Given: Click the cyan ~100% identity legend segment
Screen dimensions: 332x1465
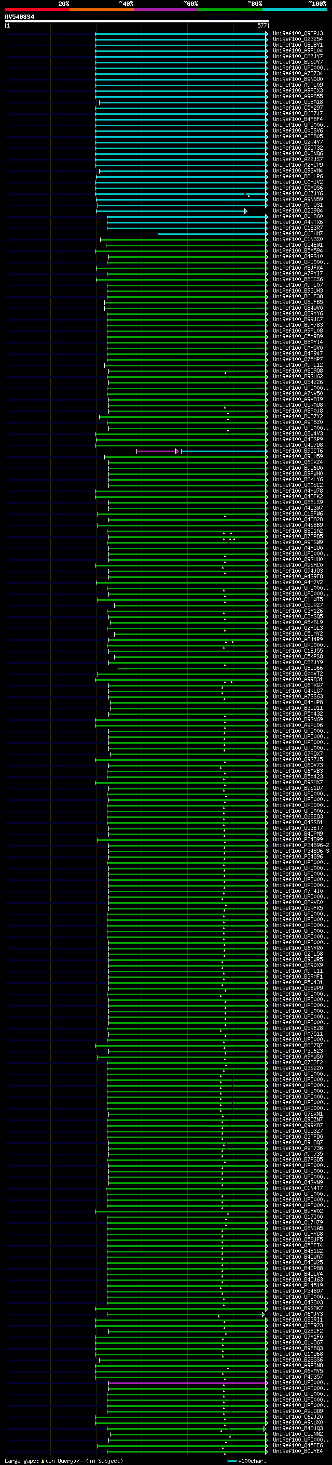Looking at the screenshot, I should tap(295, 9).
